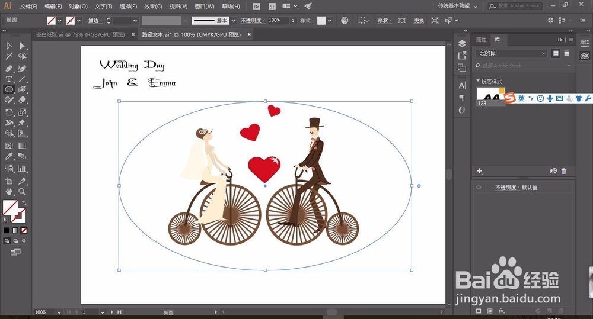The height and width of the screenshot is (319, 593).
Task: Switch to the 空白纸张.ai document tab
Action: coord(80,34)
